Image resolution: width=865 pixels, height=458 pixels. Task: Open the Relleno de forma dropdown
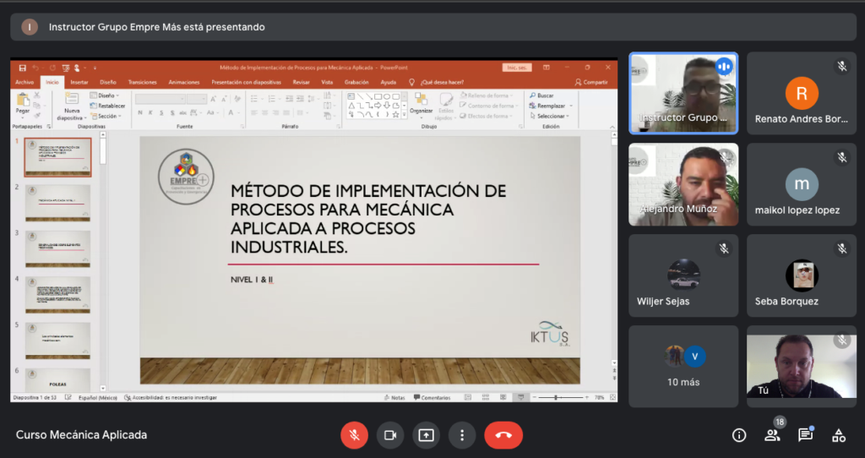(x=489, y=95)
